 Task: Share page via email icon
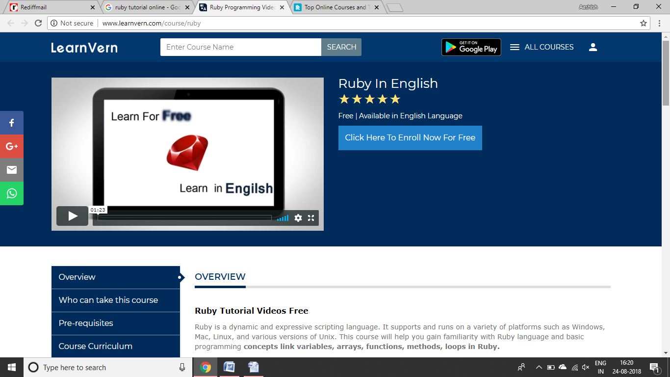[12, 170]
